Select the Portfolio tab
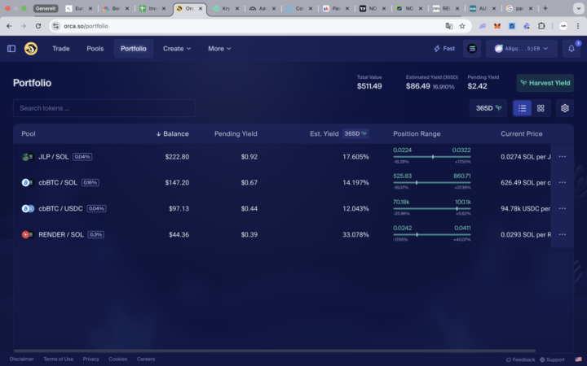This screenshot has height=366, width=587. click(x=133, y=49)
